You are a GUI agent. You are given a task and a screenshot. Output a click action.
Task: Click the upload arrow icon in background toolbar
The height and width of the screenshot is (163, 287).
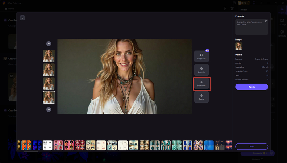(x=225, y=8)
